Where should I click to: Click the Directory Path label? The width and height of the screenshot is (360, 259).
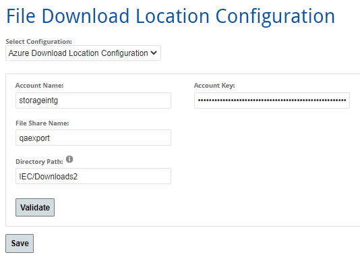point(39,162)
